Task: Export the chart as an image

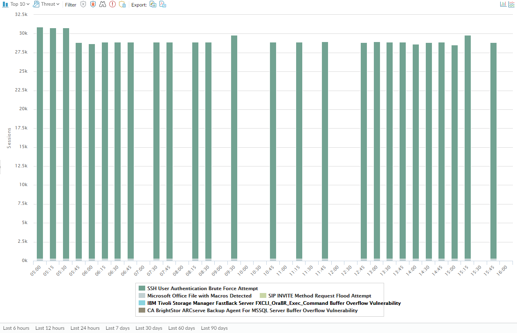Action: point(153,4)
